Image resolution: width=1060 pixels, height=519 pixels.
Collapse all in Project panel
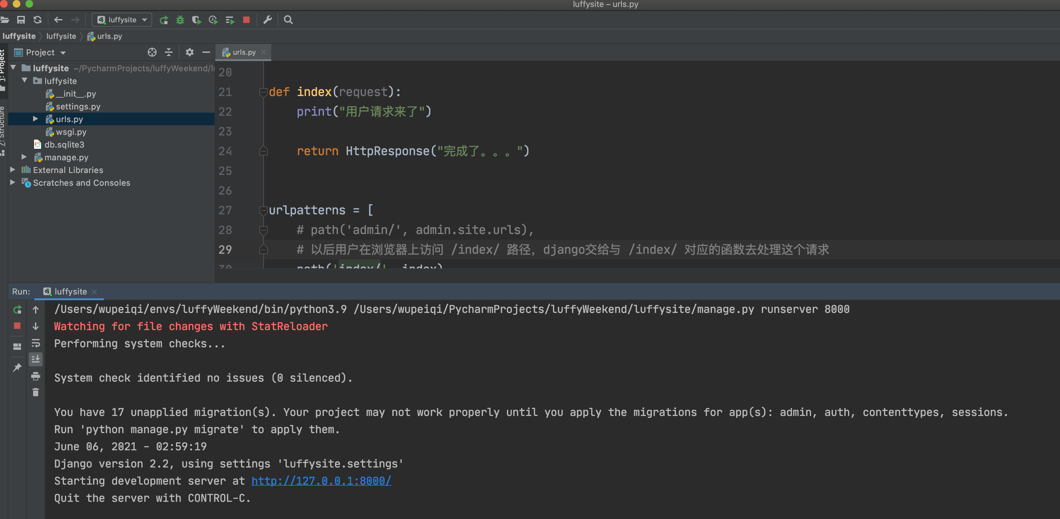click(x=169, y=52)
